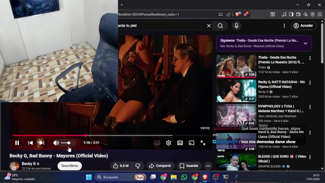The image size is (325, 183).
Task: Switch to theater mode view
Action: coord(180,143)
